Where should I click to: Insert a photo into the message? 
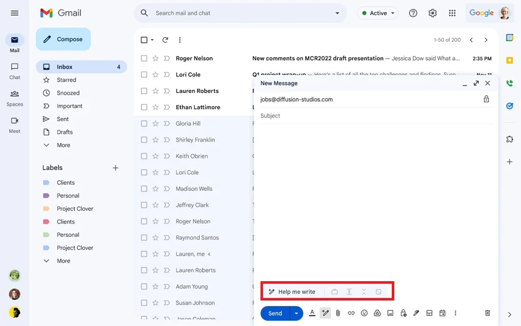(390, 313)
